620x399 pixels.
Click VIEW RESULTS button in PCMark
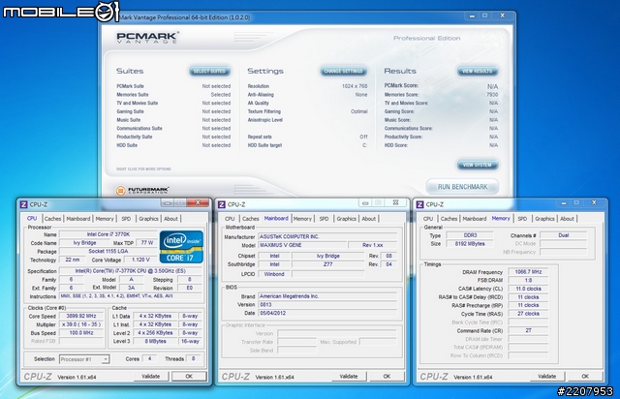pyautogui.click(x=478, y=71)
